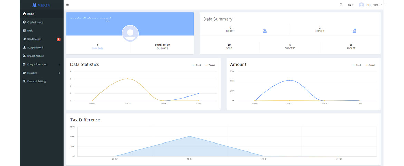Toggle Accept series in Data Statistics legend
Viewport: 404px width, 166px height.
[210, 65]
